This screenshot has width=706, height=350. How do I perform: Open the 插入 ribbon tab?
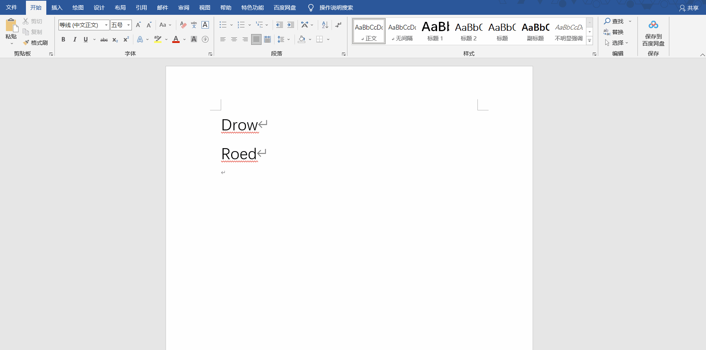click(x=57, y=7)
